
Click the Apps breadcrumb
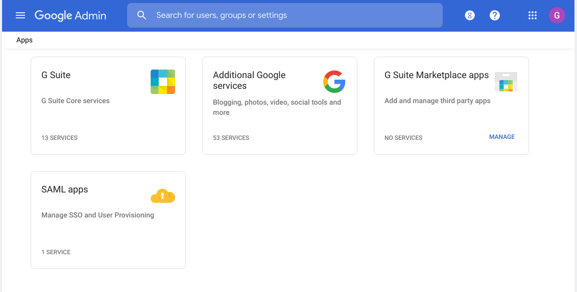[x=25, y=40]
